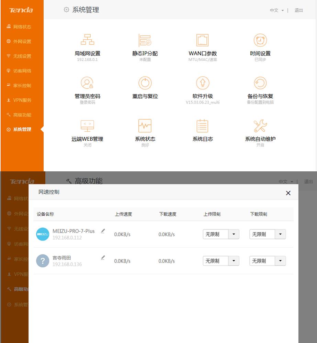Open 系统日志 system log
317x343 pixels.
coord(202,132)
